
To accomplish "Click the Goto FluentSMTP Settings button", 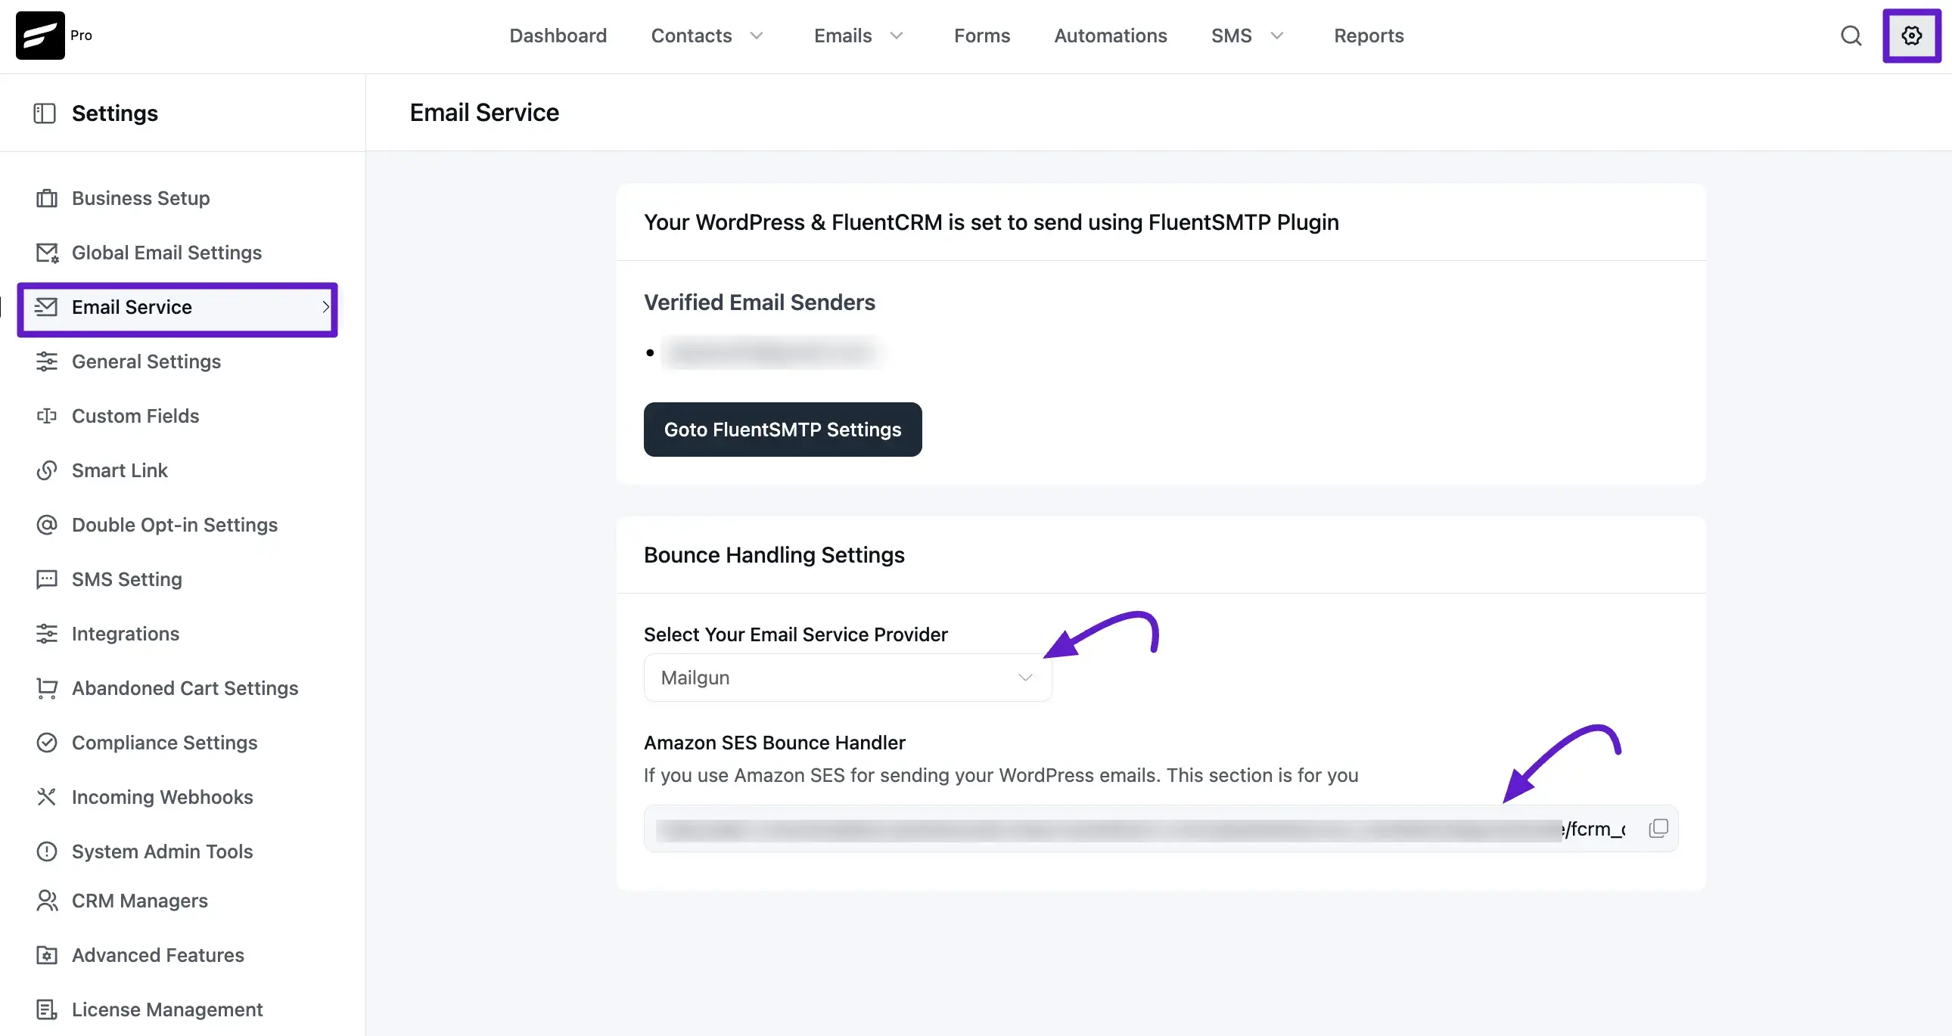I will [x=783, y=430].
